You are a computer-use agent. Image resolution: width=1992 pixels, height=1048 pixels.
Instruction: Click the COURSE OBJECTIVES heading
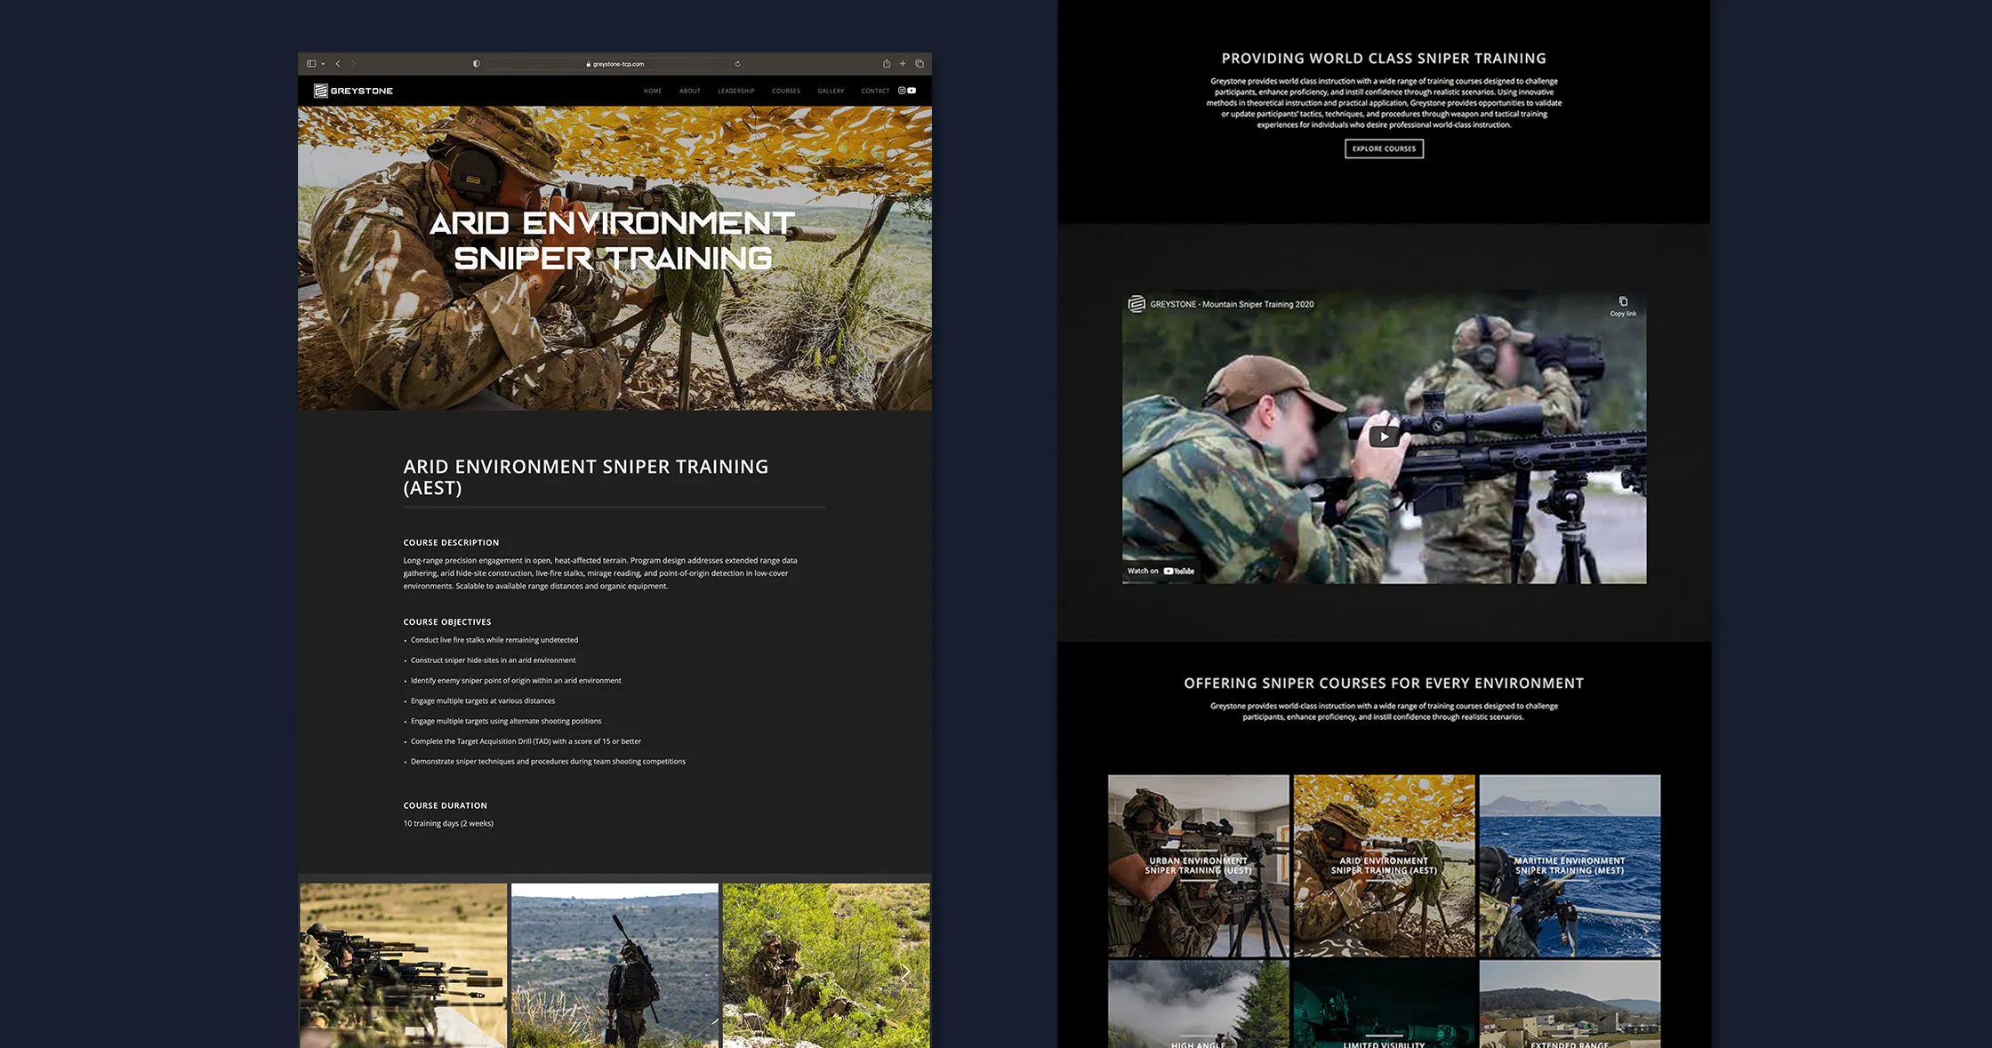point(447,622)
